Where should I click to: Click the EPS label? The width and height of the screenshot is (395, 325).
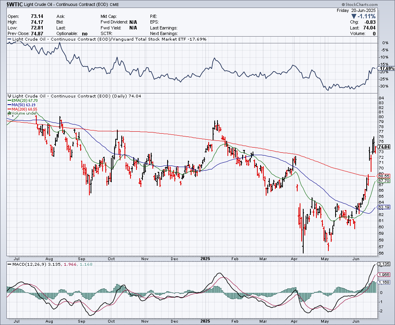[x=154, y=22]
